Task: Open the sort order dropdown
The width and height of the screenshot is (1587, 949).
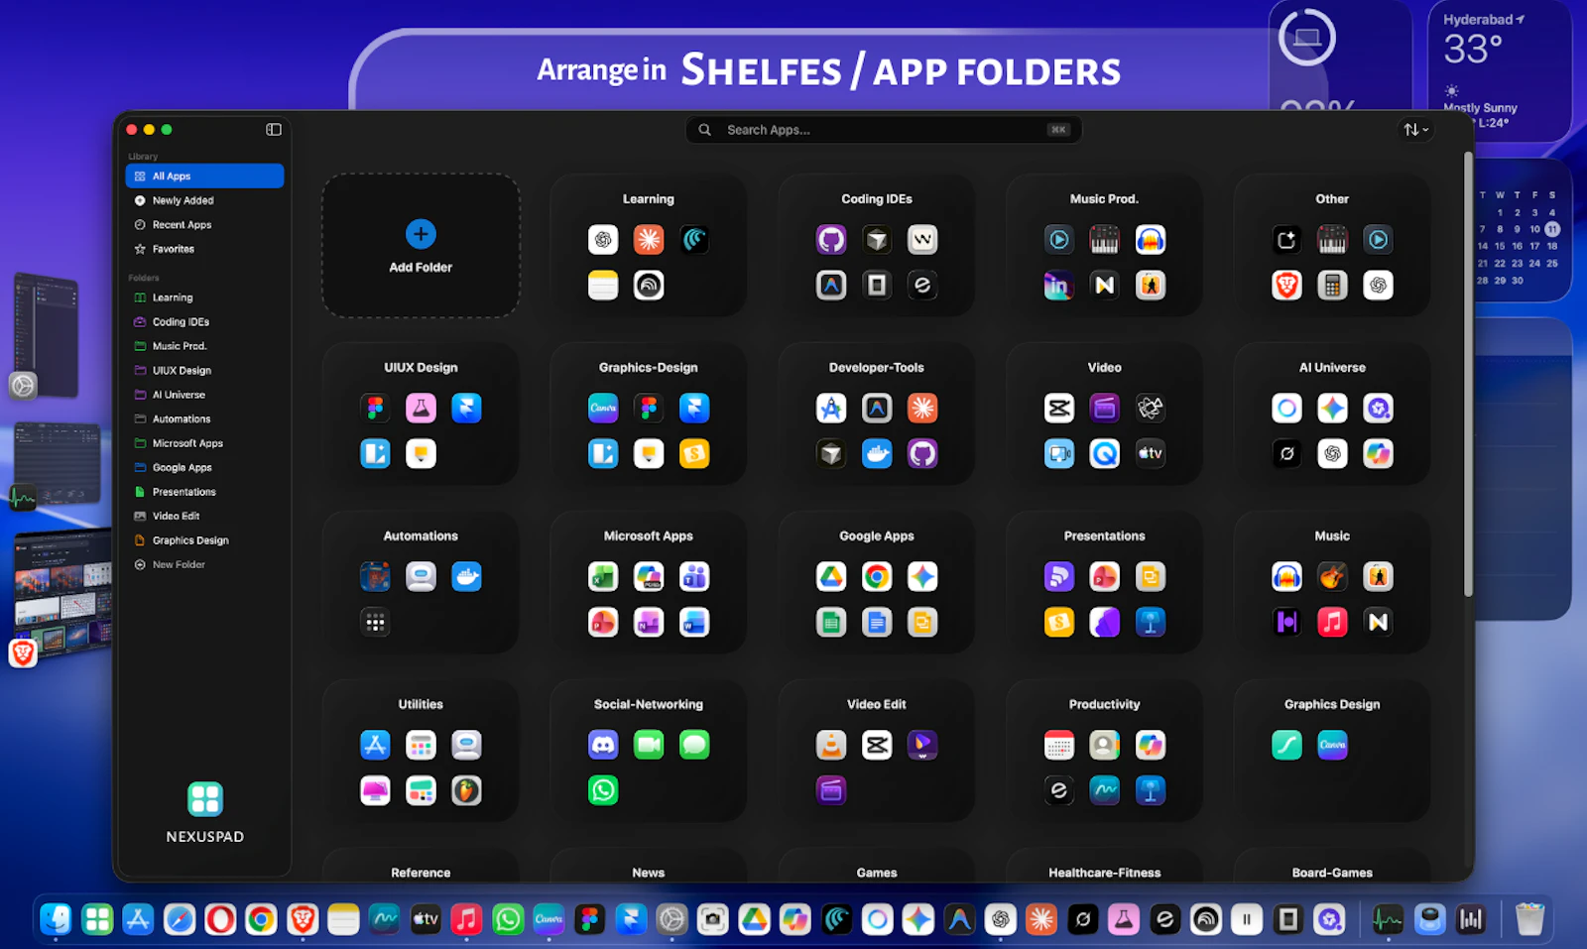Action: coord(1415,130)
